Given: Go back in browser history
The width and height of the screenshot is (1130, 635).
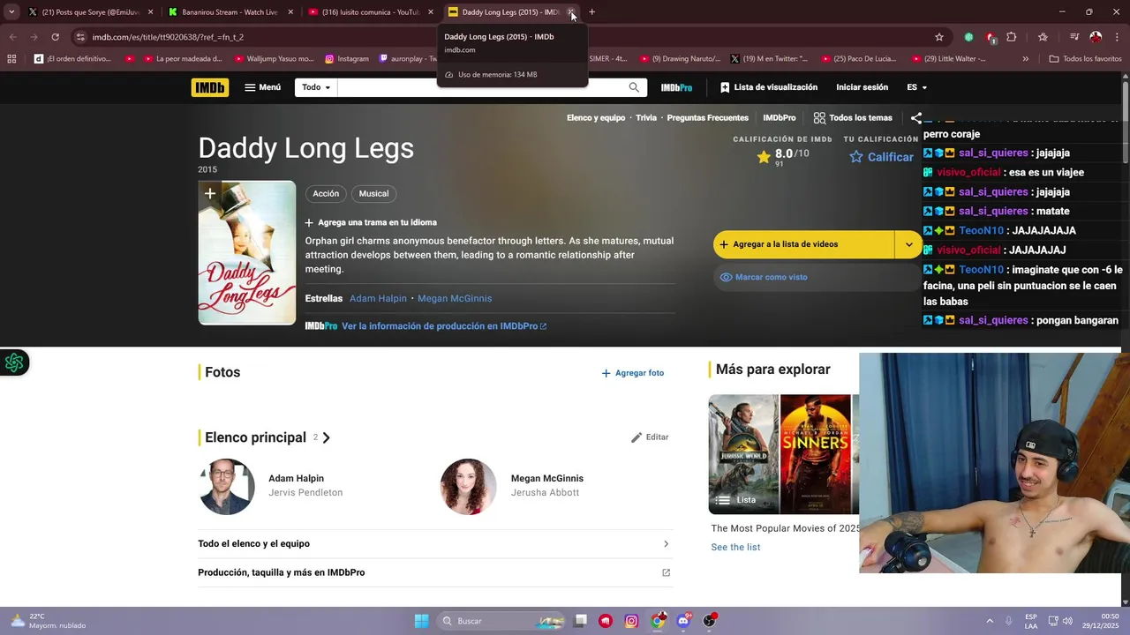Looking at the screenshot, I should pos(12,37).
